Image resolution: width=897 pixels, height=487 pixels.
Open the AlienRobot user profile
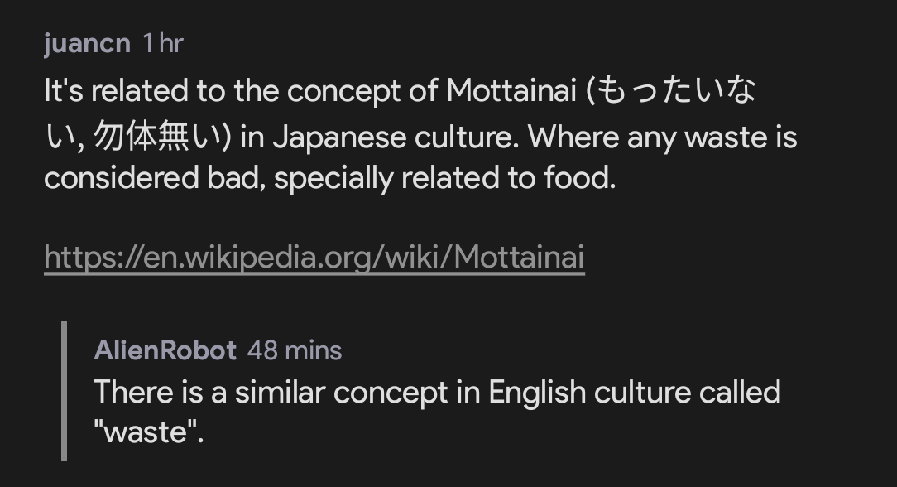pos(165,350)
